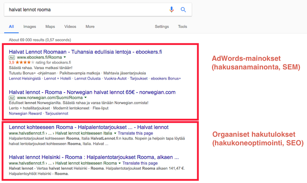307x183 pixels.
Task: Open the Settings menu
Action: click(x=162, y=26)
